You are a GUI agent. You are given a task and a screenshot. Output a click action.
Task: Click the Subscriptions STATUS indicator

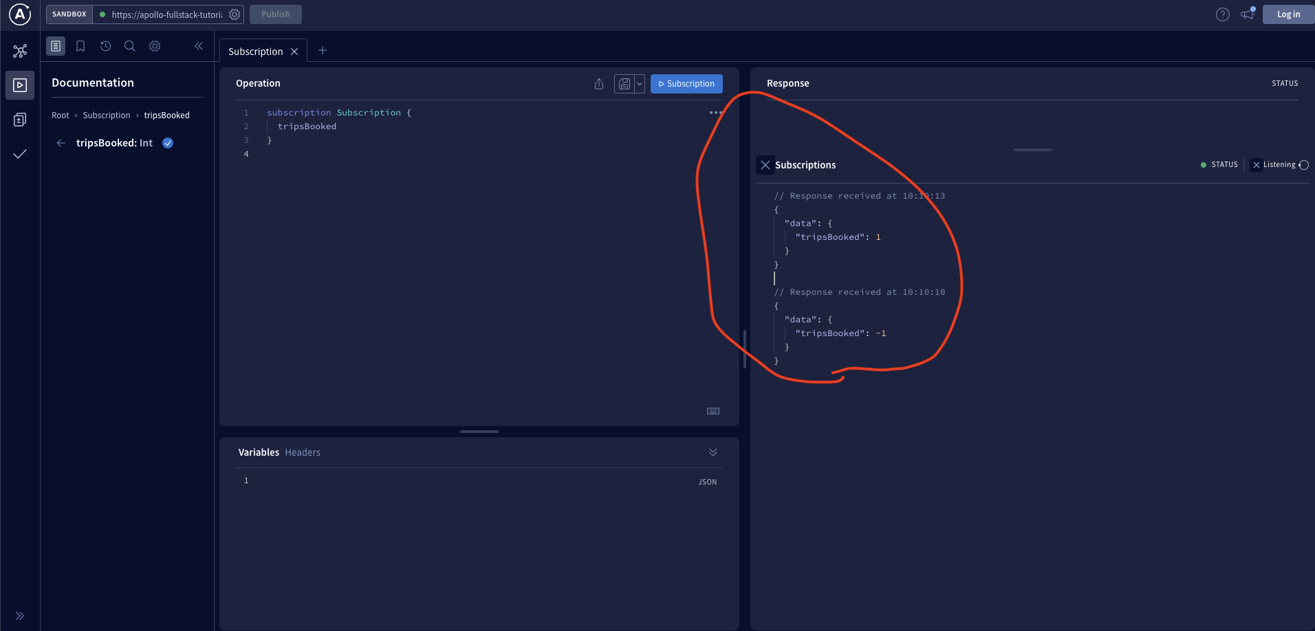click(1219, 165)
